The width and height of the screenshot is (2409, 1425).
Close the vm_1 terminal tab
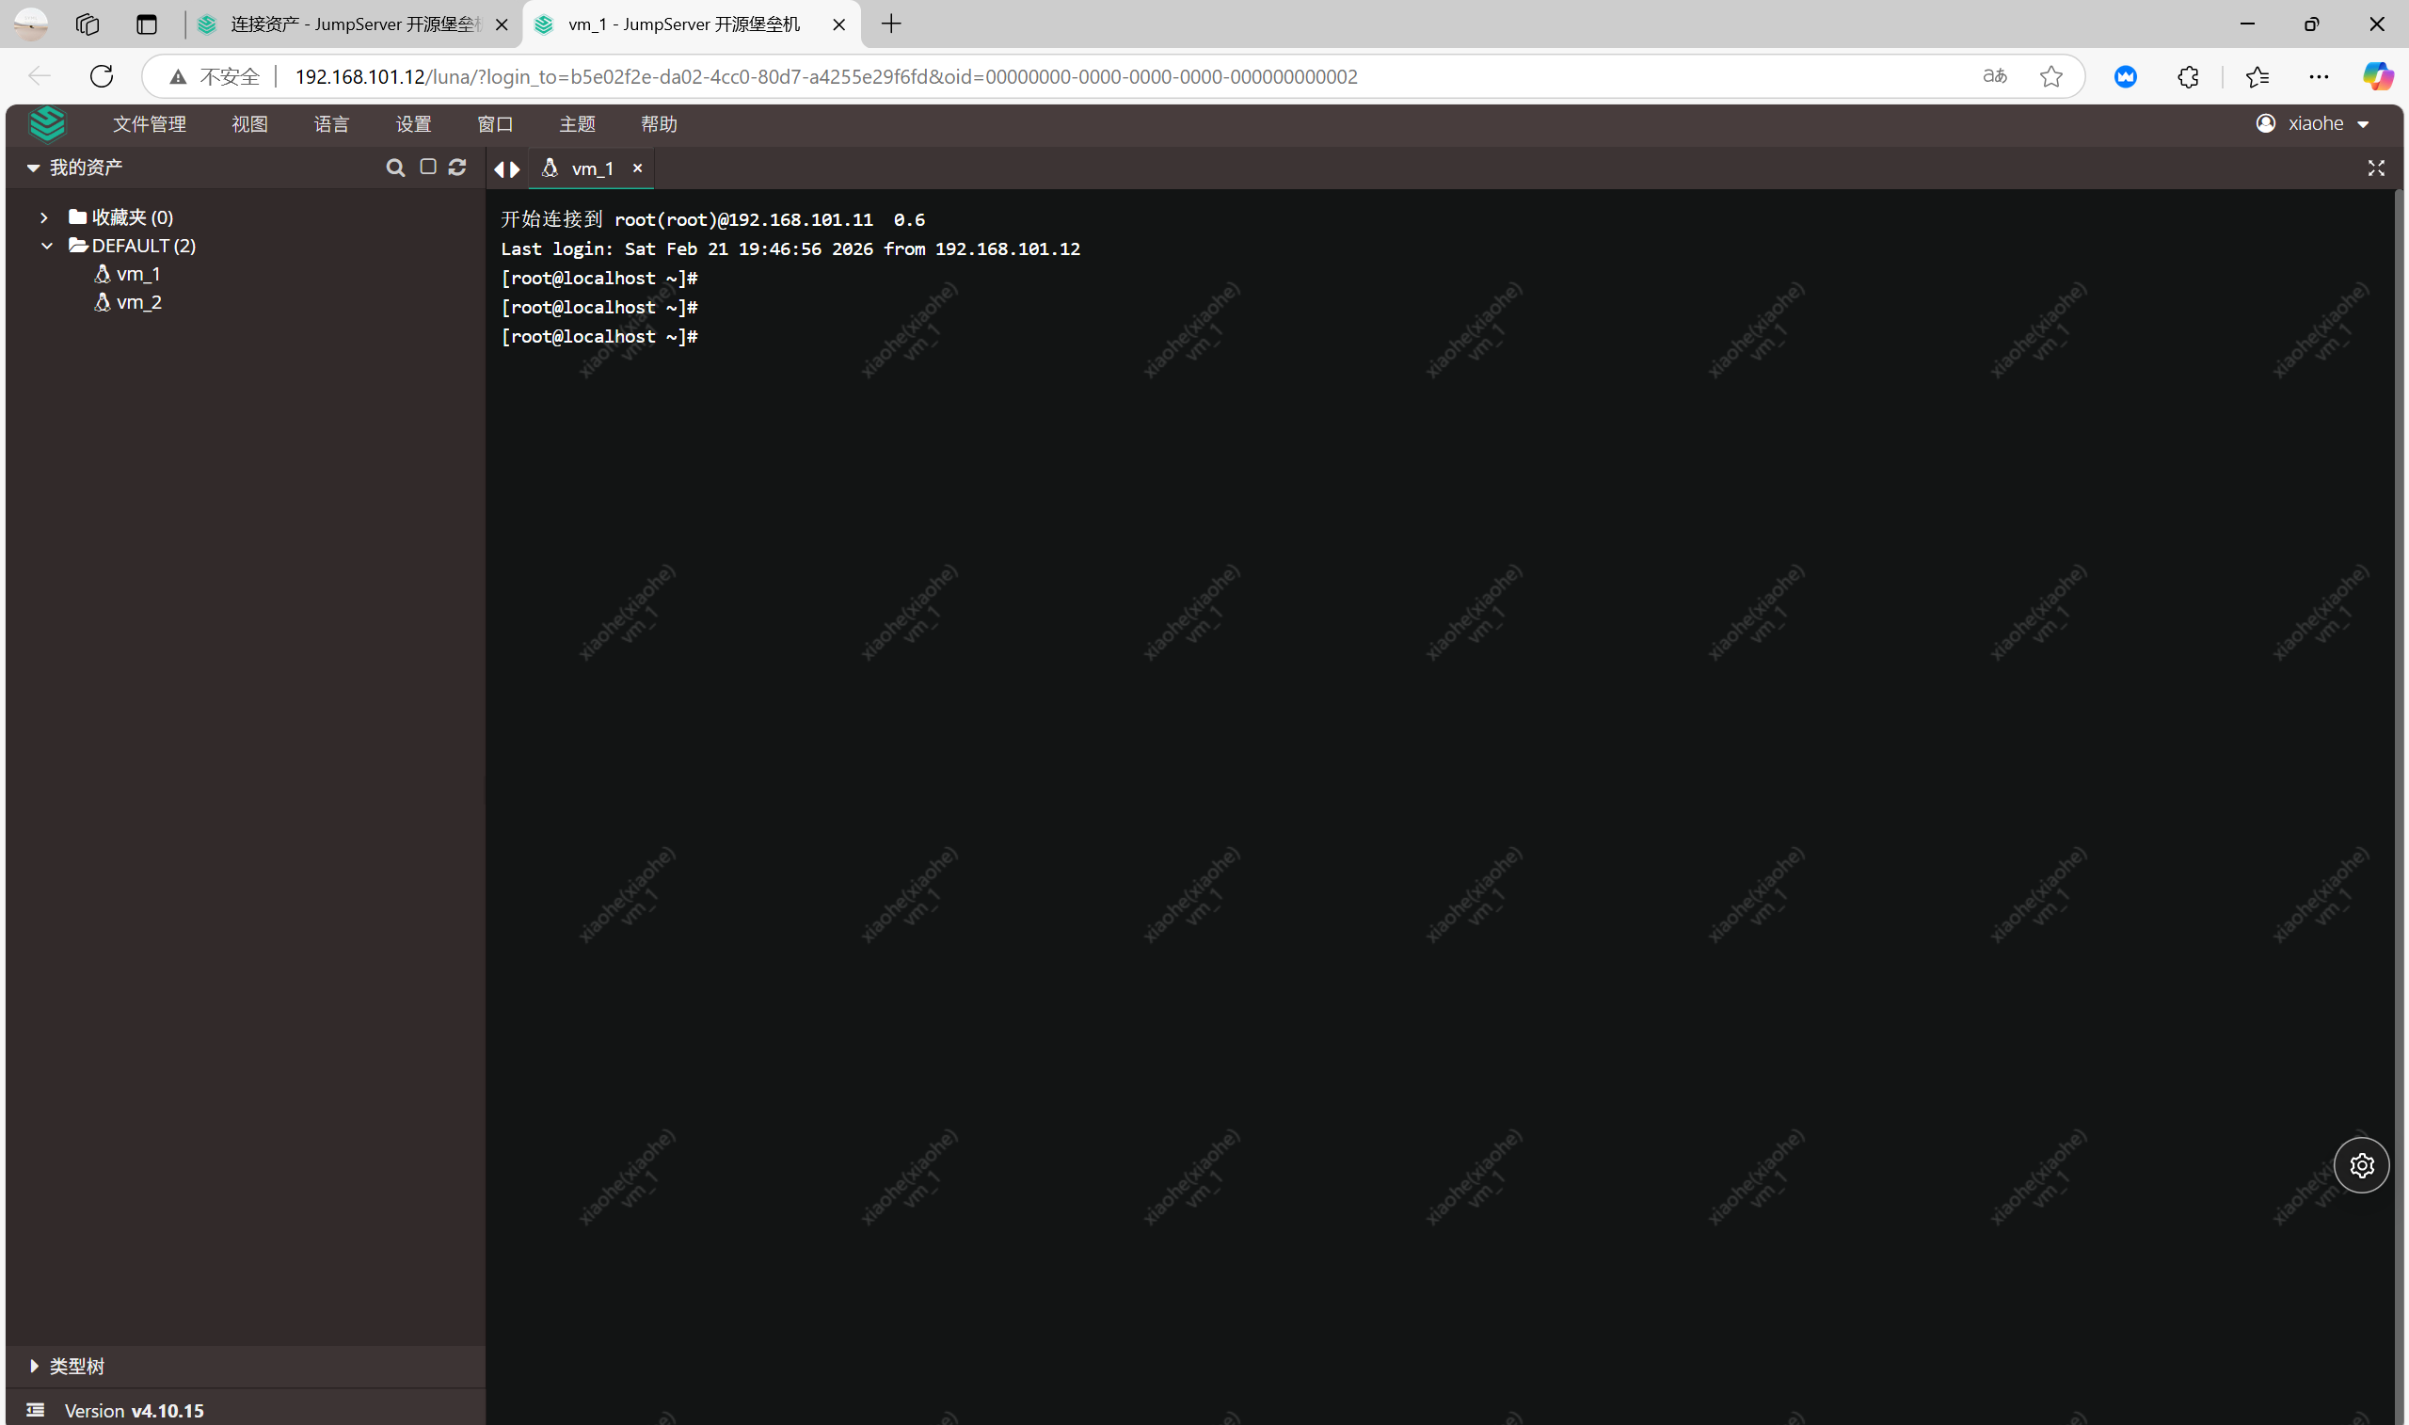(x=637, y=168)
